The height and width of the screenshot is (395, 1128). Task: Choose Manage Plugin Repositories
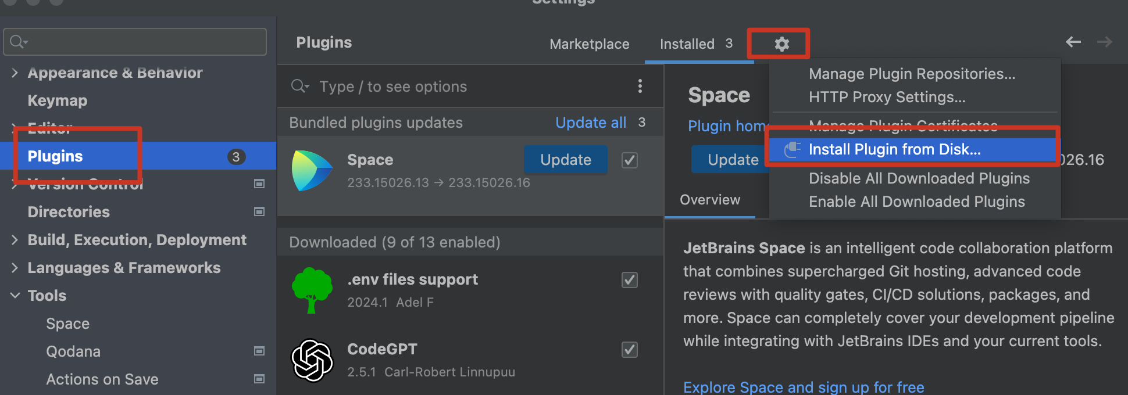(x=912, y=74)
